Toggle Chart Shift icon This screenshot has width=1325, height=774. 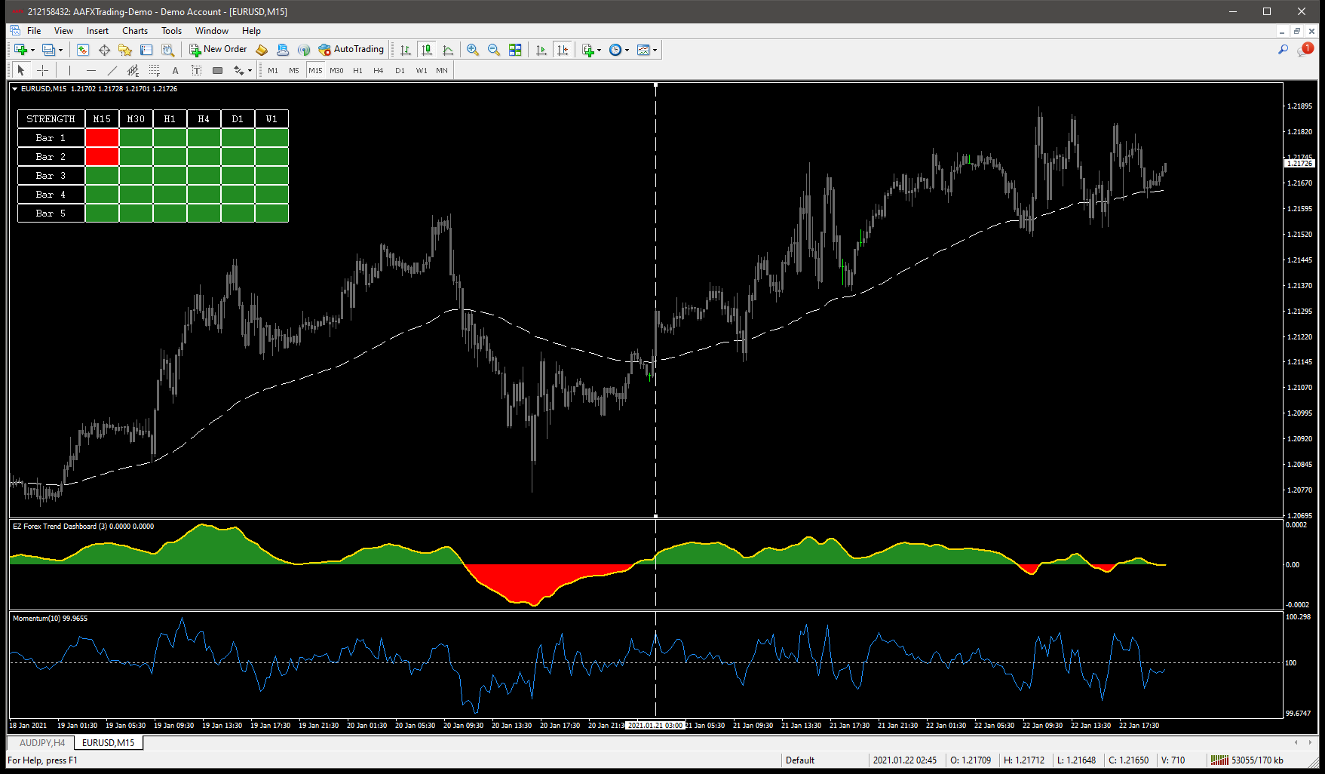(x=563, y=50)
